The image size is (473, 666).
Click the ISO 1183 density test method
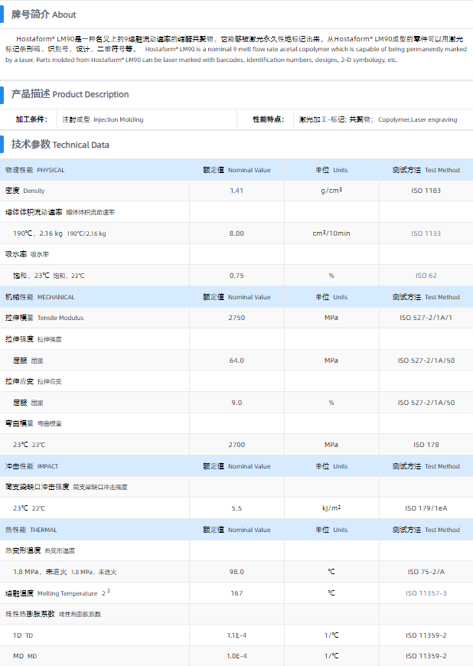coord(426,191)
